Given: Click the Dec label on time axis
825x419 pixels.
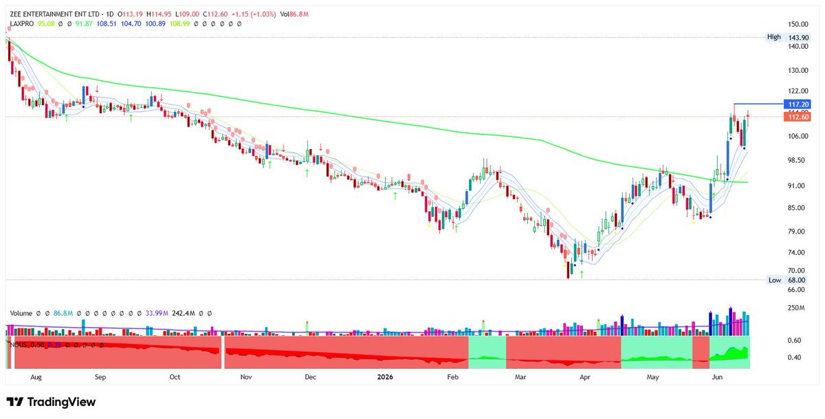Looking at the screenshot, I should (310, 377).
